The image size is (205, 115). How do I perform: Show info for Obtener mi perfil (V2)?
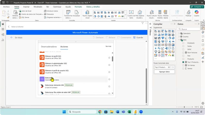[109, 58]
